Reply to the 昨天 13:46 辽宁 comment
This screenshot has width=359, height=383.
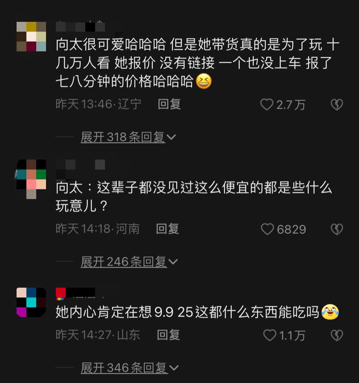click(169, 105)
